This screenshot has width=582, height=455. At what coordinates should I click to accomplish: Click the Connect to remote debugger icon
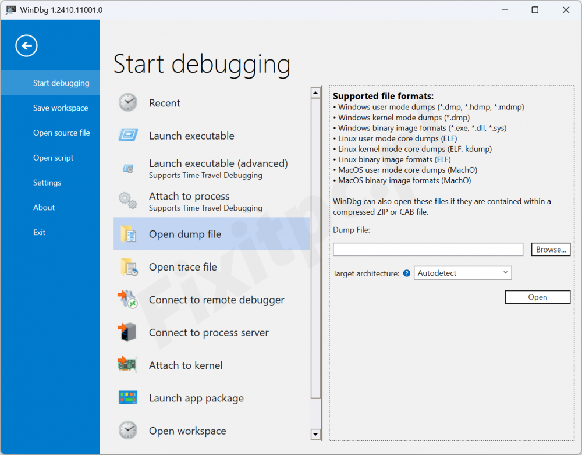[x=128, y=300]
